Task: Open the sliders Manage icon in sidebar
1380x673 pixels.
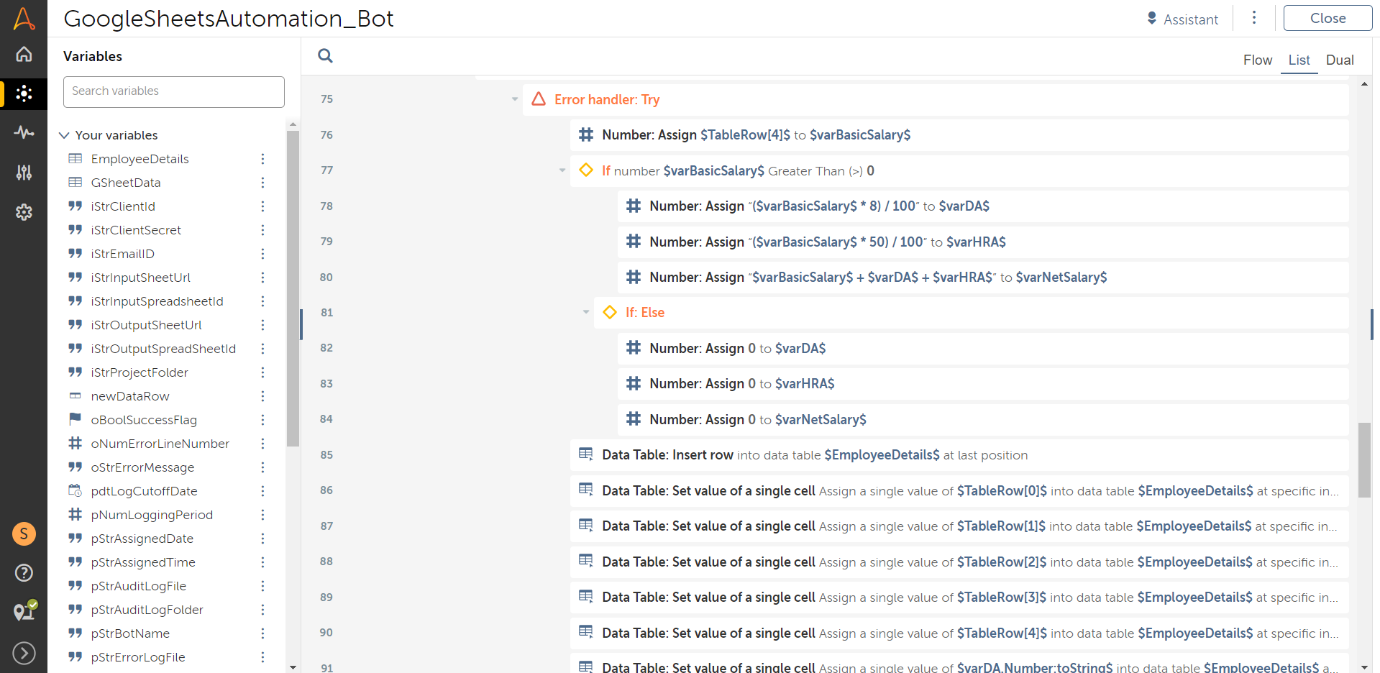Action: 24,173
